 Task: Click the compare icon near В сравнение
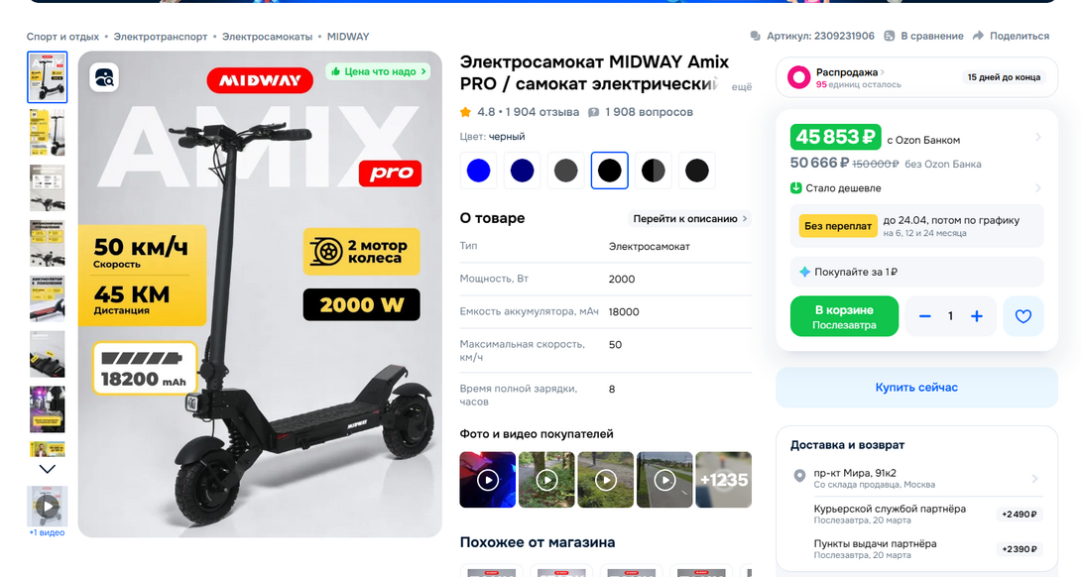click(x=890, y=36)
